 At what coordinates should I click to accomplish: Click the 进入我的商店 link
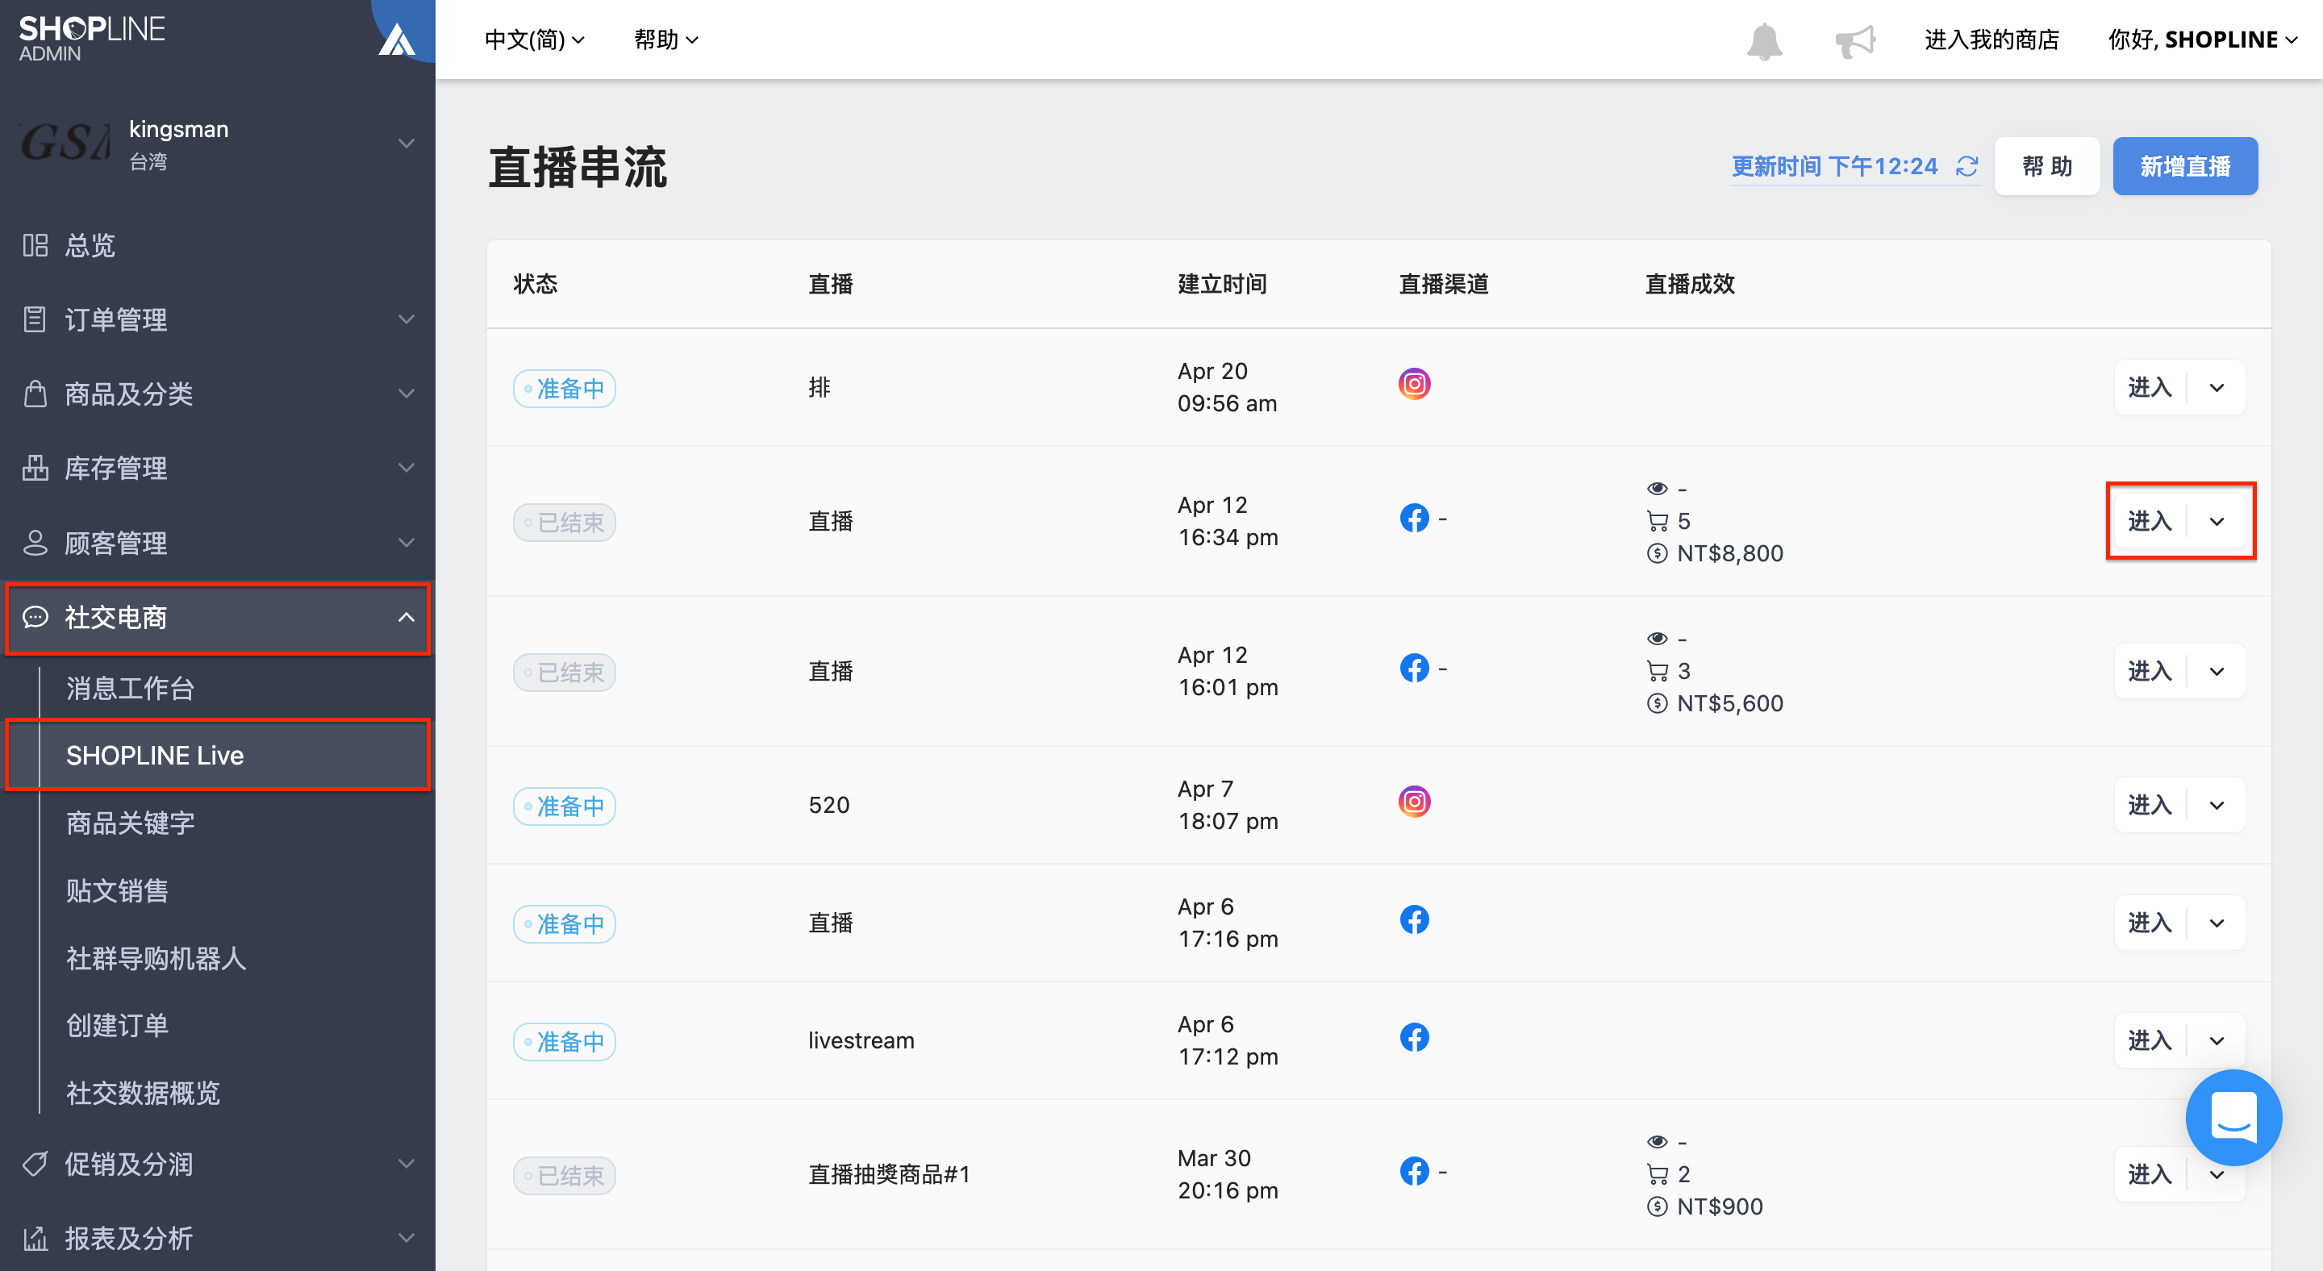tap(1991, 40)
